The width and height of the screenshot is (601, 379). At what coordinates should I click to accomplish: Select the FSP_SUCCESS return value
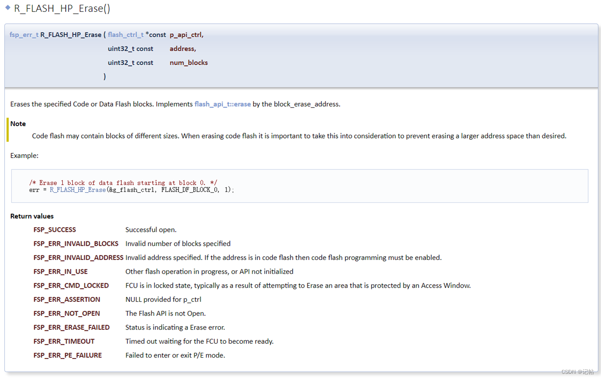(x=55, y=229)
